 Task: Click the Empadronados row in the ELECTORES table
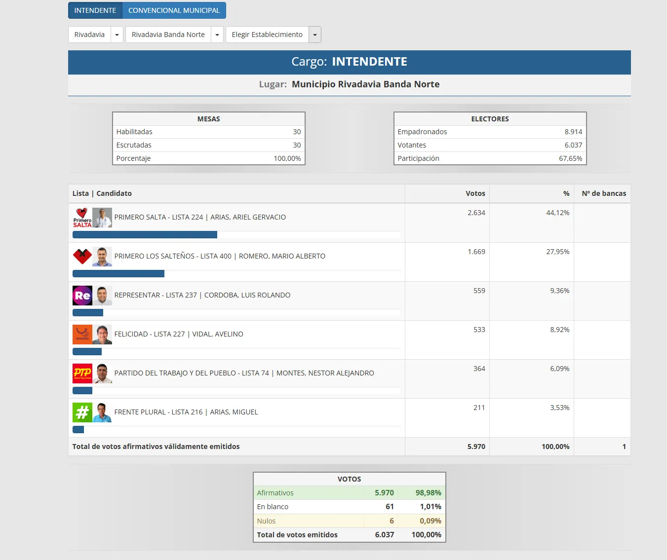pos(489,132)
